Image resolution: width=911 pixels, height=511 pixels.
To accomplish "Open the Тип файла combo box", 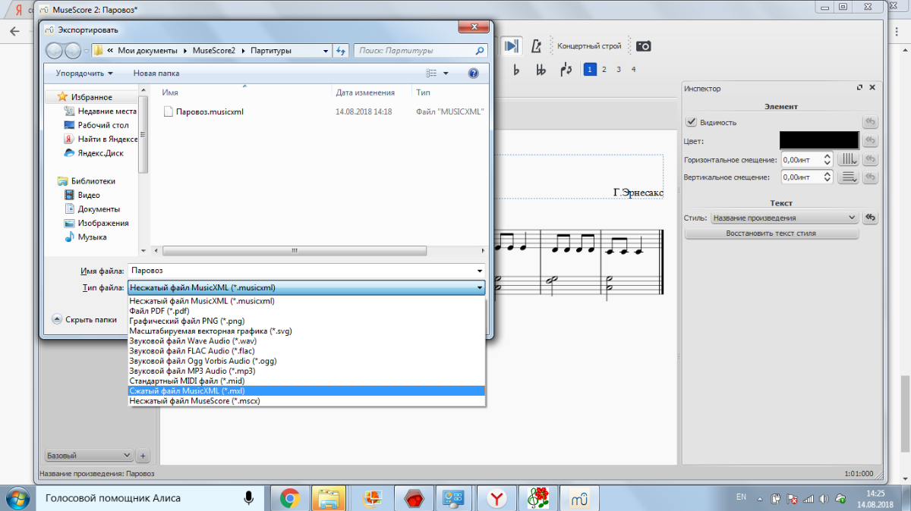I will click(x=306, y=288).
